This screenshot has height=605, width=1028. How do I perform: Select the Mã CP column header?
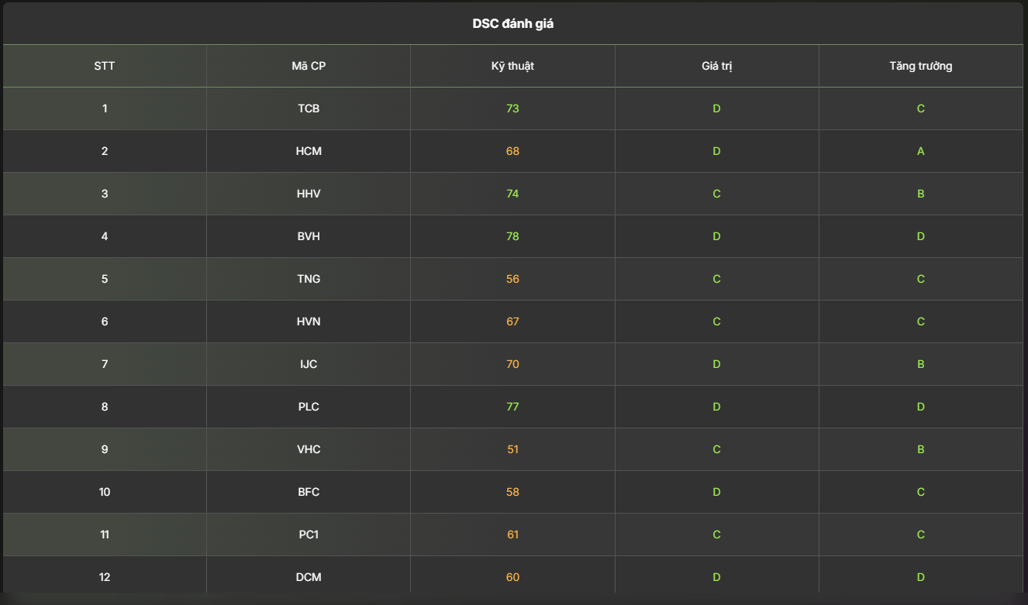309,66
